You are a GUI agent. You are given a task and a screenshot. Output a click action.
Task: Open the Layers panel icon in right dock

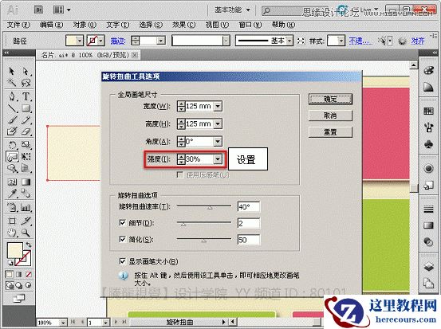[428, 266]
